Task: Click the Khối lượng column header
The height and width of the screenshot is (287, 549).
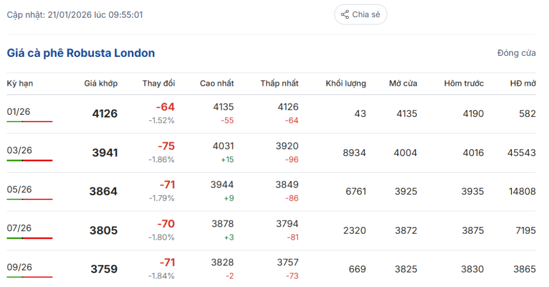Action: pos(346,83)
